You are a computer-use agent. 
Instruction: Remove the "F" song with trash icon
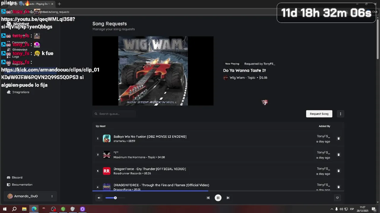point(338,155)
